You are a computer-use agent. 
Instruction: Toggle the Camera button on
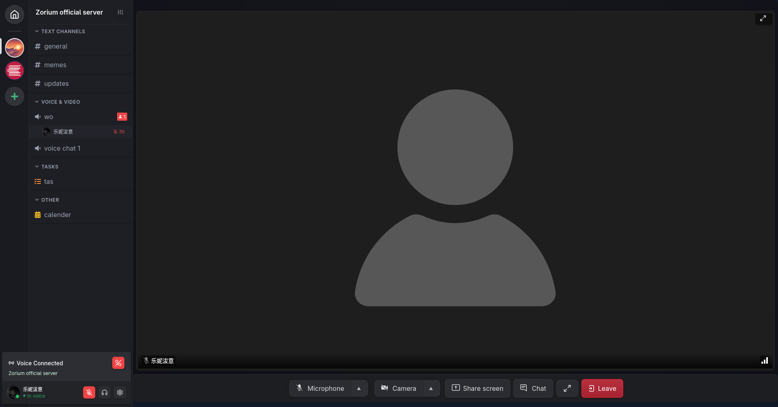[x=399, y=388]
